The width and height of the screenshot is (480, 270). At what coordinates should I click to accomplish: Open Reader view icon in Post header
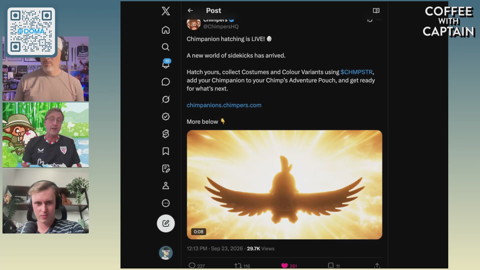coord(376,10)
